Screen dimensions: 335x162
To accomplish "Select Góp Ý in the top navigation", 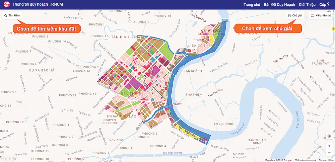I will coord(325,5).
